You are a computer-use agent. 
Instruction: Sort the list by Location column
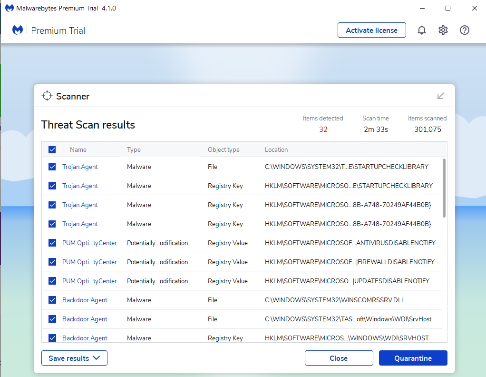[276, 149]
